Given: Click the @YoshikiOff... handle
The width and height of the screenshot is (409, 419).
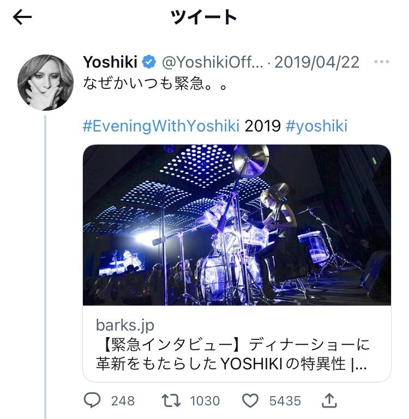Looking at the screenshot, I should 213,62.
